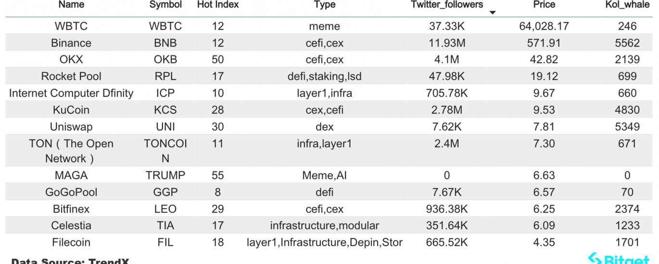Click the Twitter_followers sort arrow icon
The image size is (659, 264).
[492, 13]
